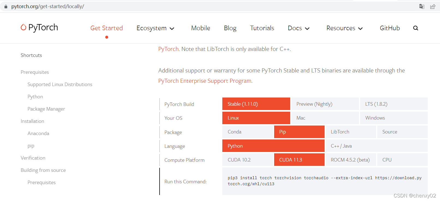
Task: Go to Anaconda shortcut in sidebar
Action: (38, 133)
